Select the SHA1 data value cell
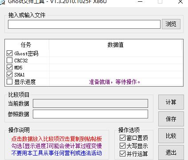Screen dimensions: 188x160 tap(116, 75)
